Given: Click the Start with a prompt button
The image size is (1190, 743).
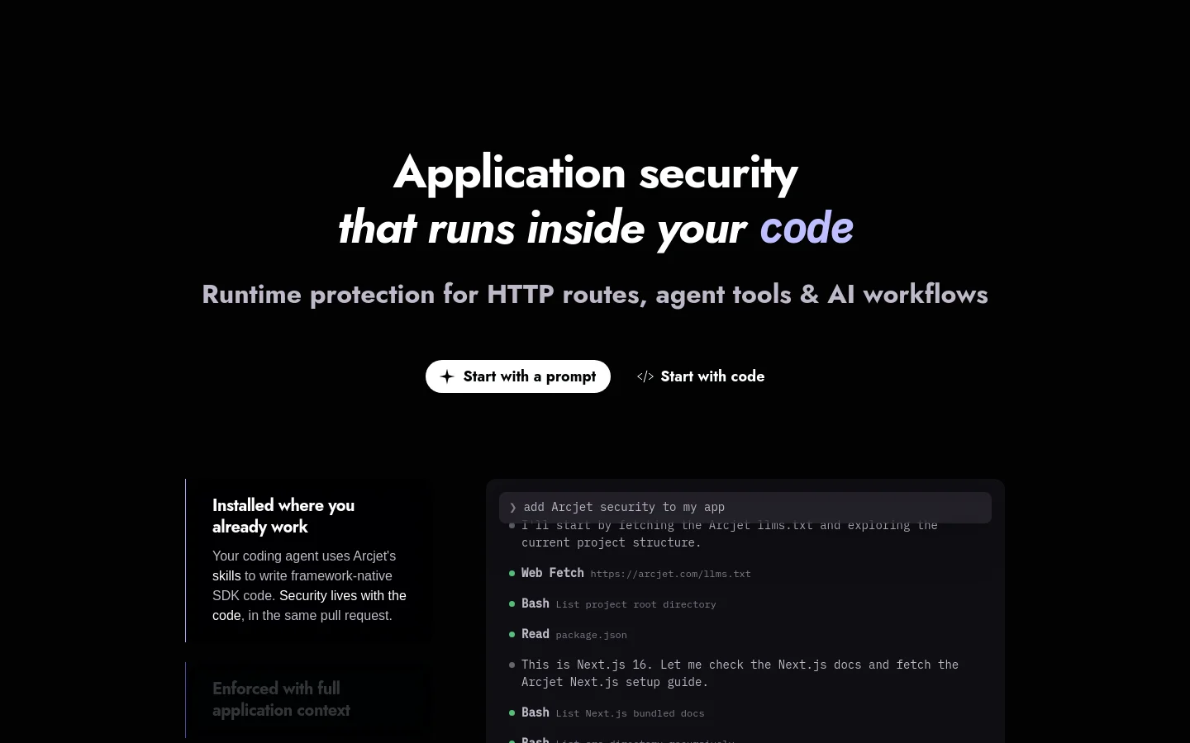Looking at the screenshot, I should click(517, 376).
